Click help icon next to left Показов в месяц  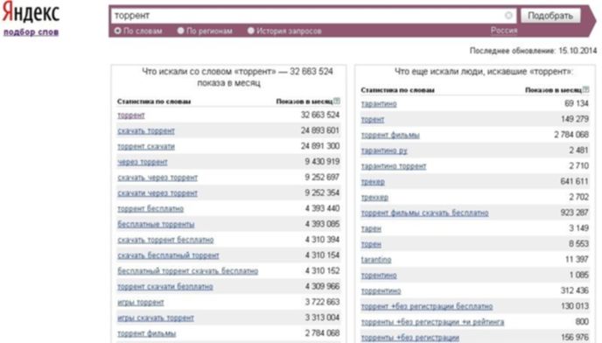337,101
